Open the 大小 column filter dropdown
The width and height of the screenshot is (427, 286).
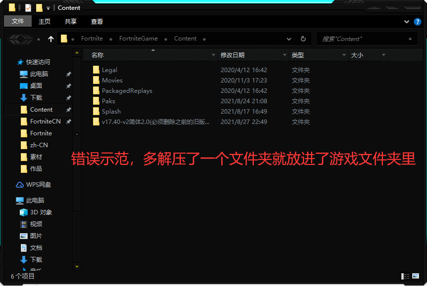coord(383,55)
